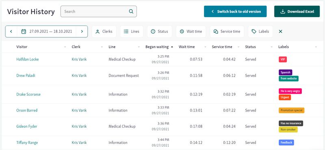This screenshot has height=150, width=325.
Task: Click the Visitor History heading
Action: tap(31, 12)
